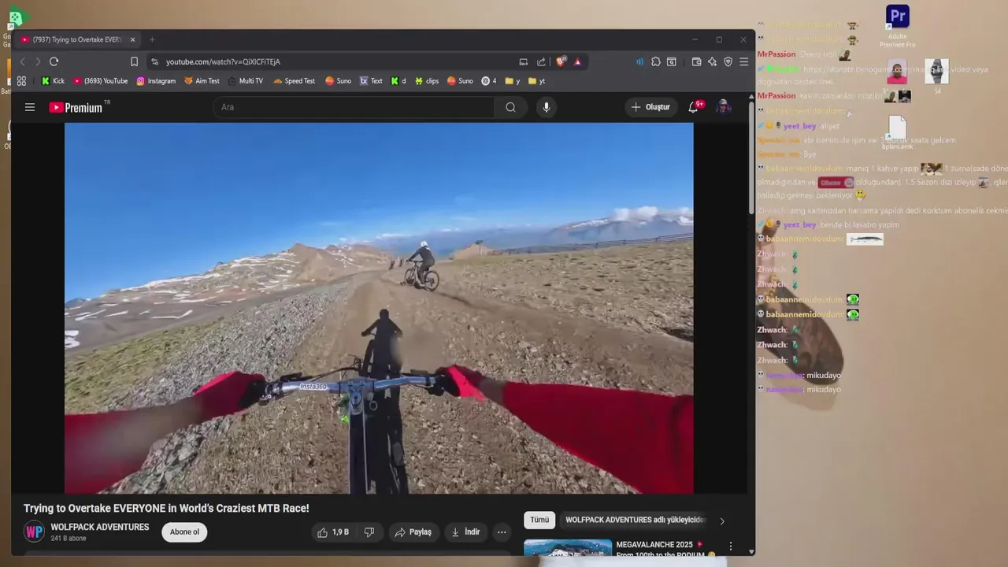Open the clips bookmark
This screenshot has width=1008, height=567.
[427, 80]
